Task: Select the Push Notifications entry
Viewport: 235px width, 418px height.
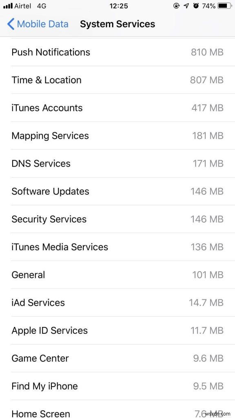Action: click(117, 52)
